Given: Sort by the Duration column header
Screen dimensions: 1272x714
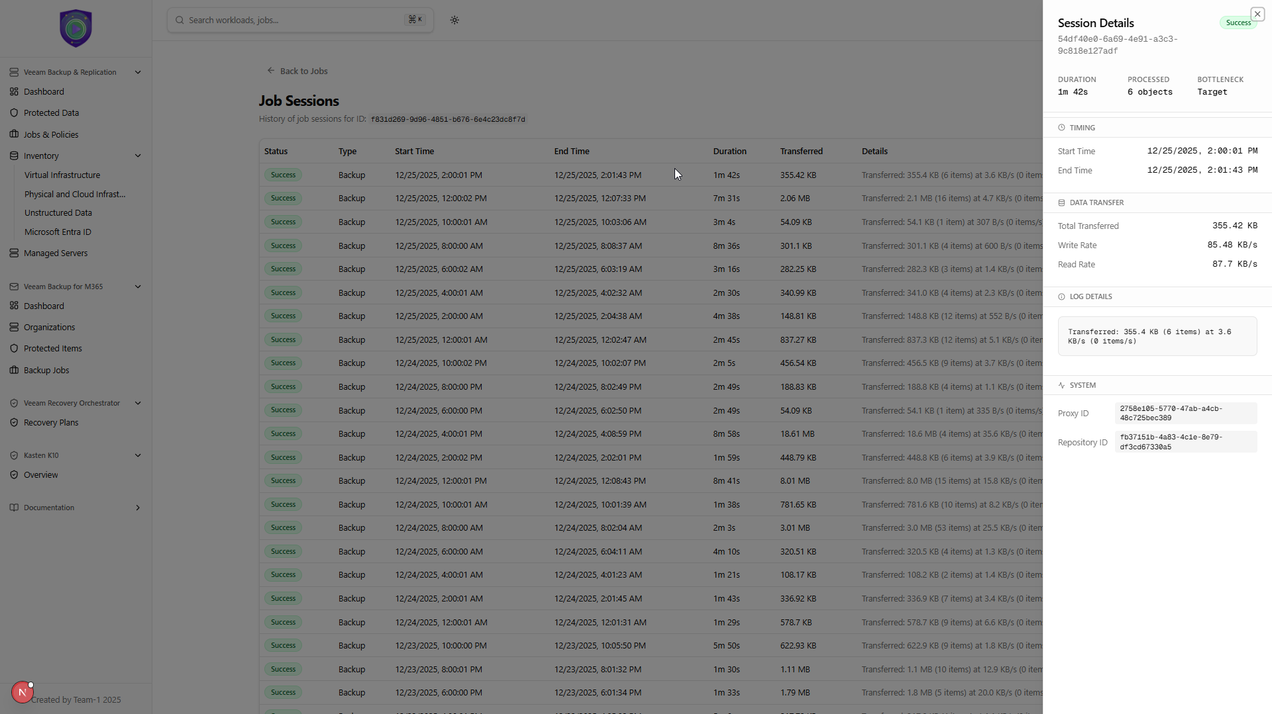Looking at the screenshot, I should tap(729, 152).
